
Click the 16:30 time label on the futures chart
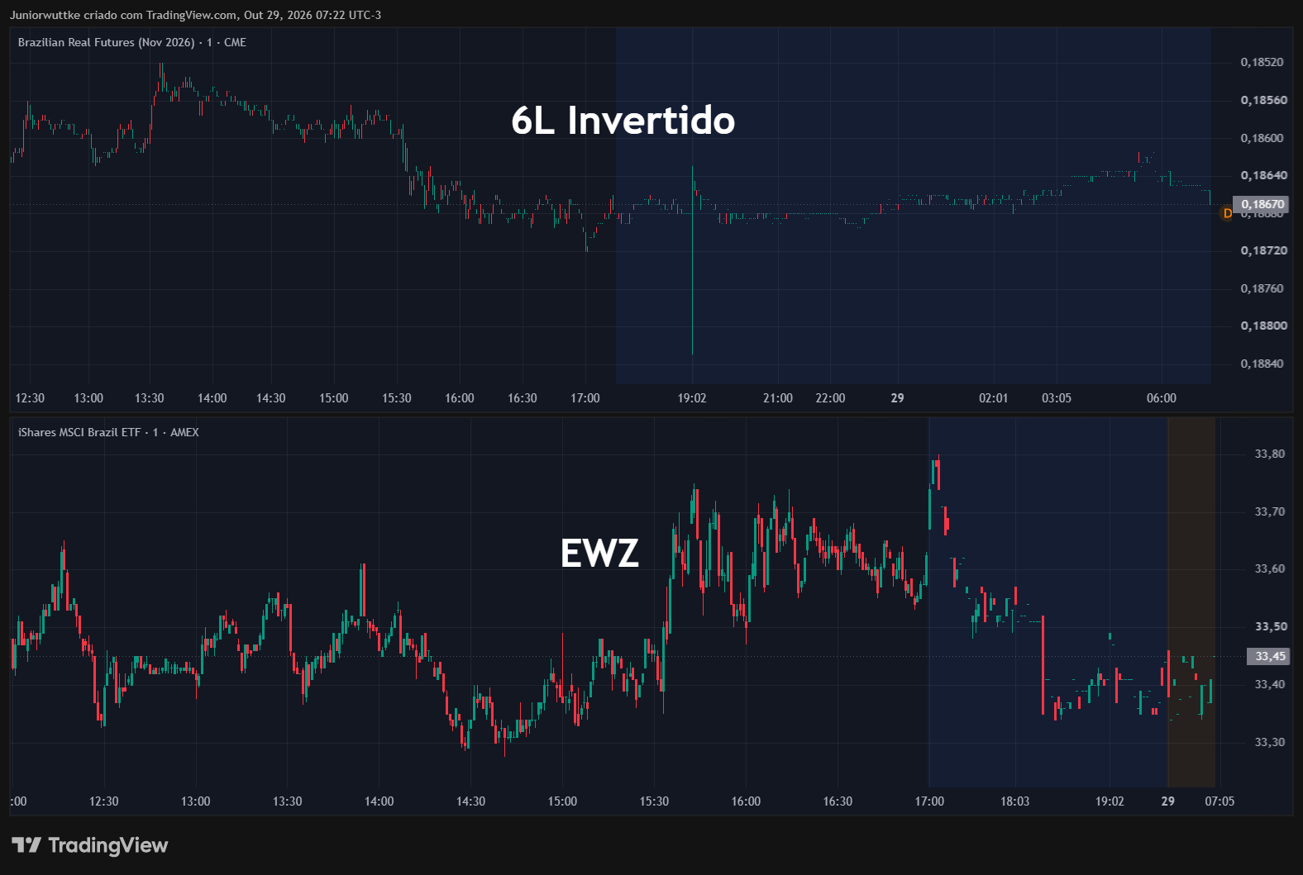click(523, 398)
